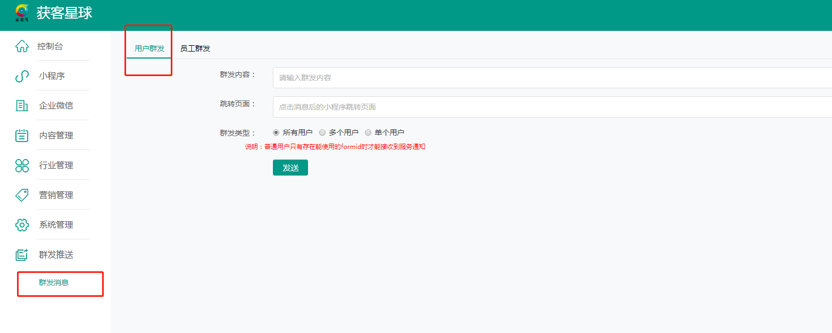Click the 群发推送 push icon
The width and height of the screenshot is (832, 333).
[22, 255]
